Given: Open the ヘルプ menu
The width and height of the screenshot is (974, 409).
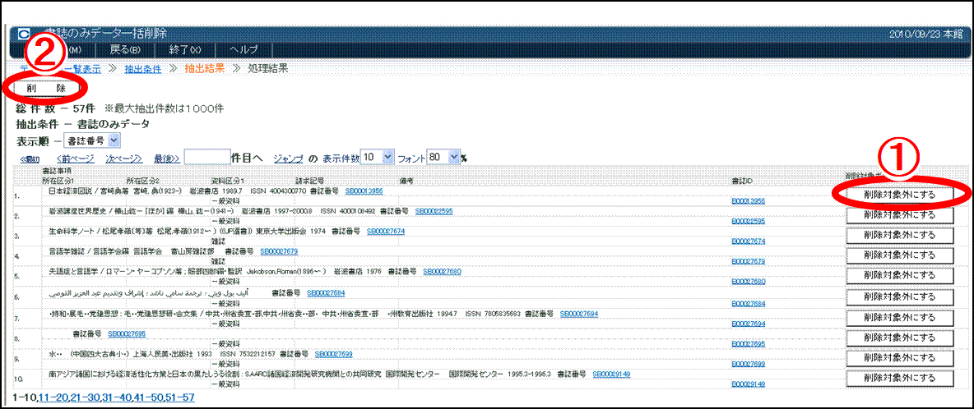Looking at the screenshot, I should click(x=243, y=50).
